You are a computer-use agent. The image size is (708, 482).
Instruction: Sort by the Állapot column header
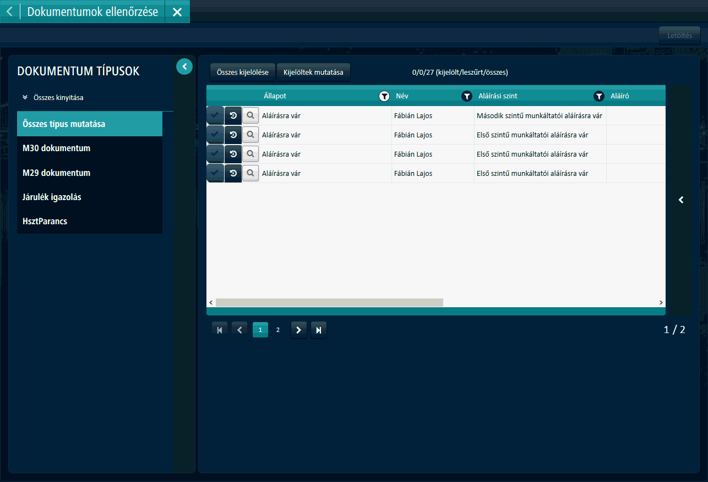coord(275,96)
